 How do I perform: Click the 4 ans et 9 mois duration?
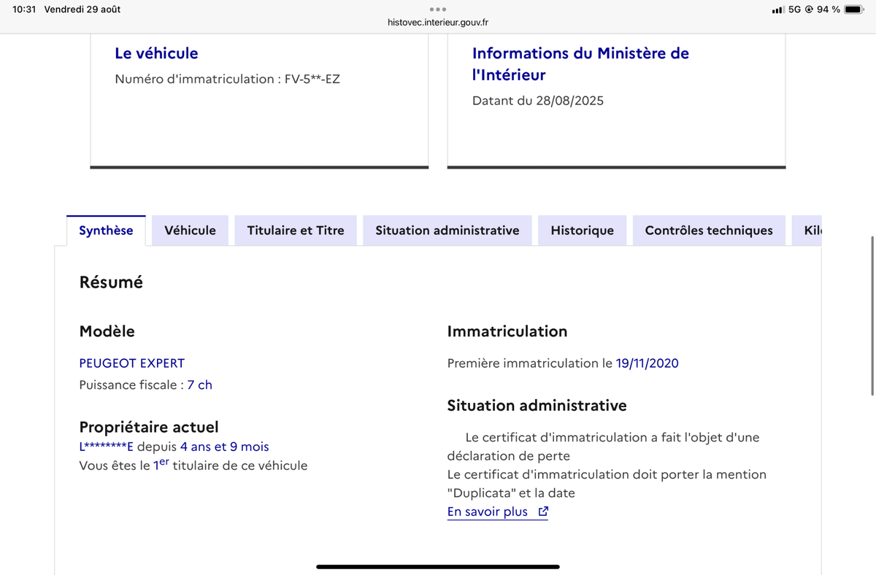[x=225, y=447]
